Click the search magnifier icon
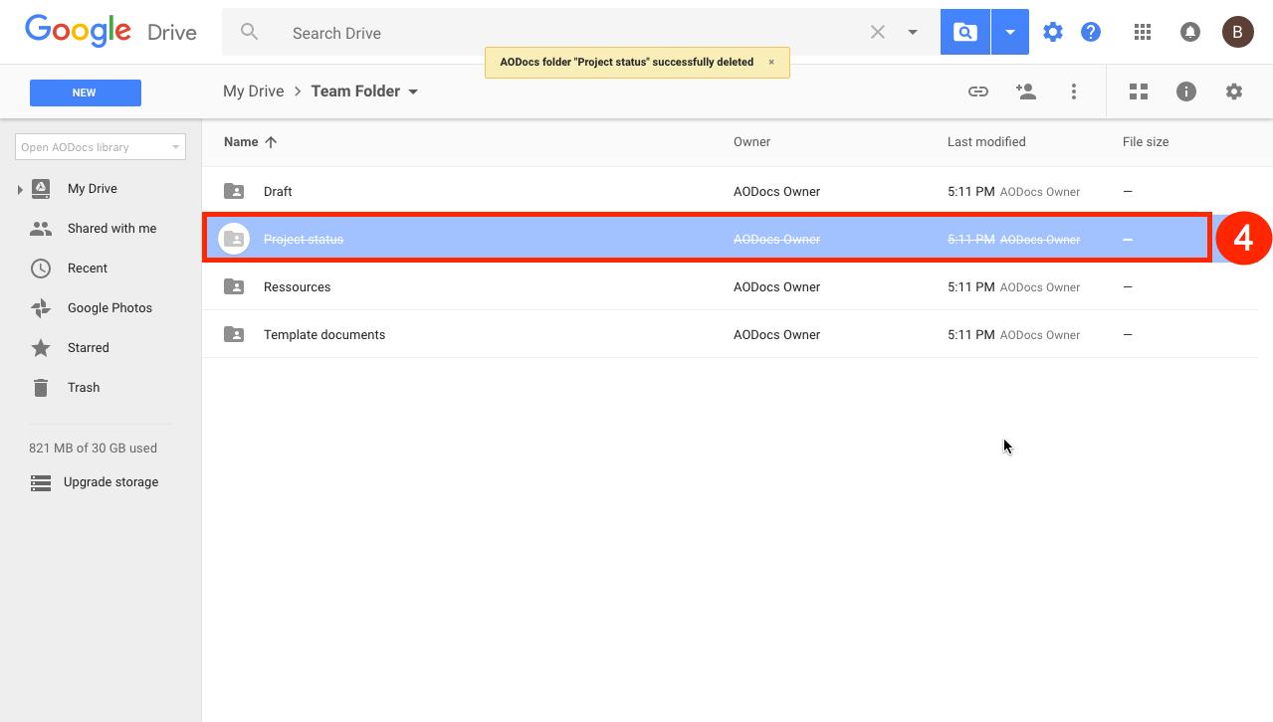 click(x=250, y=32)
